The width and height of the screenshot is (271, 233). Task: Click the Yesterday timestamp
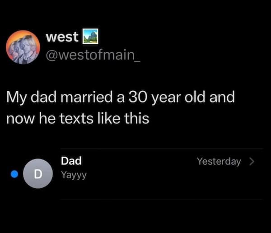pyautogui.click(x=219, y=161)
